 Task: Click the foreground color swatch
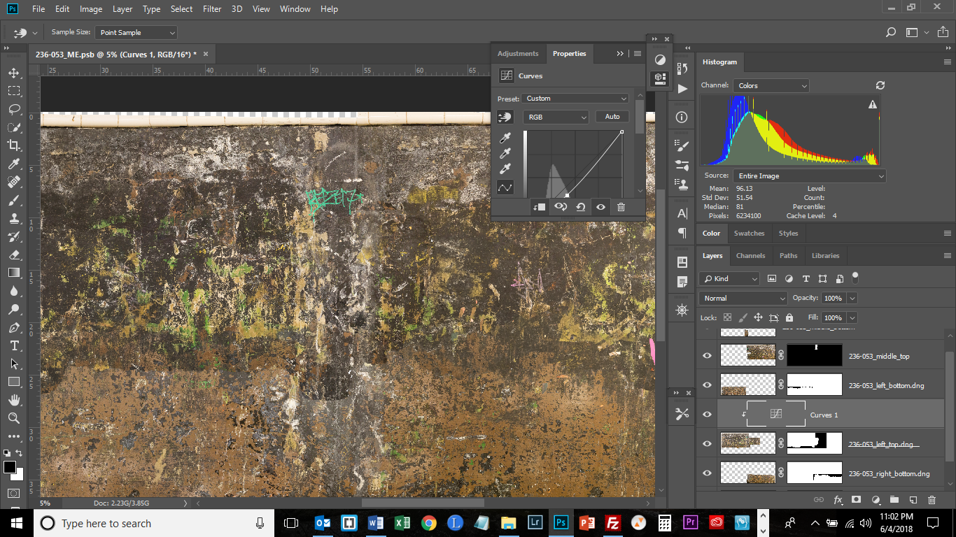pos(10,467)
